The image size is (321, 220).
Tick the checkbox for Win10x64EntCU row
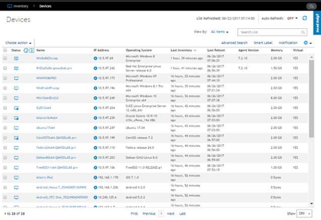(x=5, y=98)
